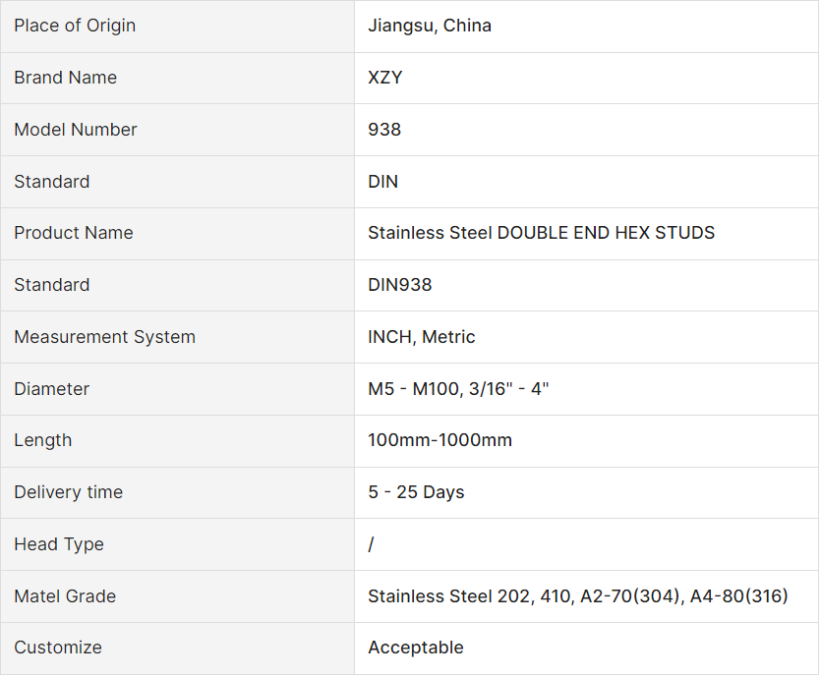Select the stainless steel grades value text

coord(577,596)
